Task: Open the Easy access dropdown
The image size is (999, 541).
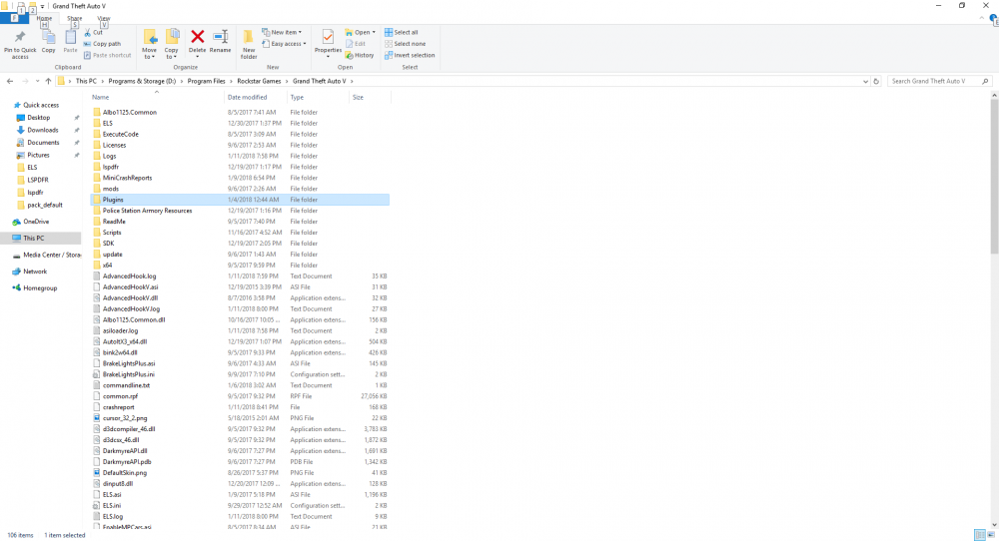Action: click(x=284, y=44)
